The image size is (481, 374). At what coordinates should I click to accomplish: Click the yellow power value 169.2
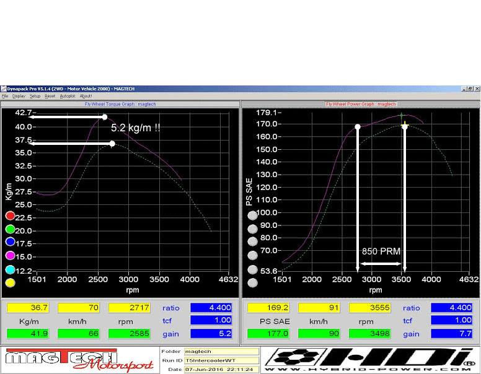pyautogui.click(x=268, y=308)
